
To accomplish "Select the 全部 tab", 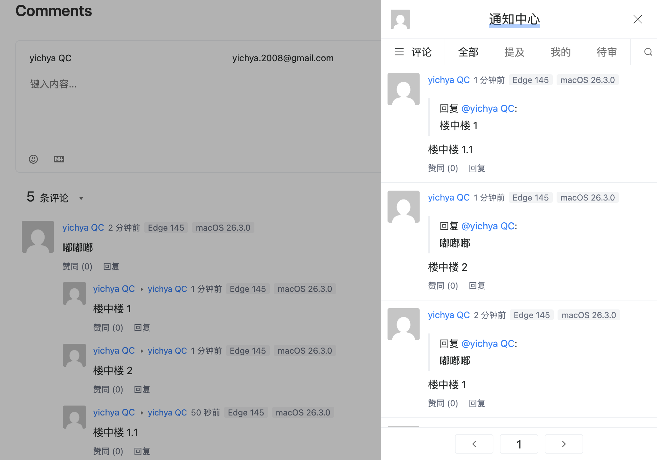I will coord(468,52).
